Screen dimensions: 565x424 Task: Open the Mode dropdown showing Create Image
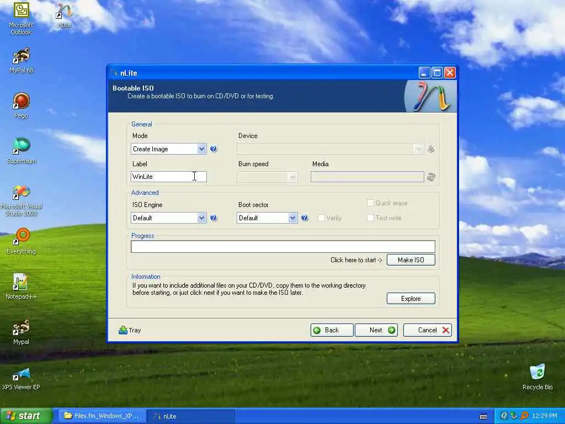click(x=169, y=149)
